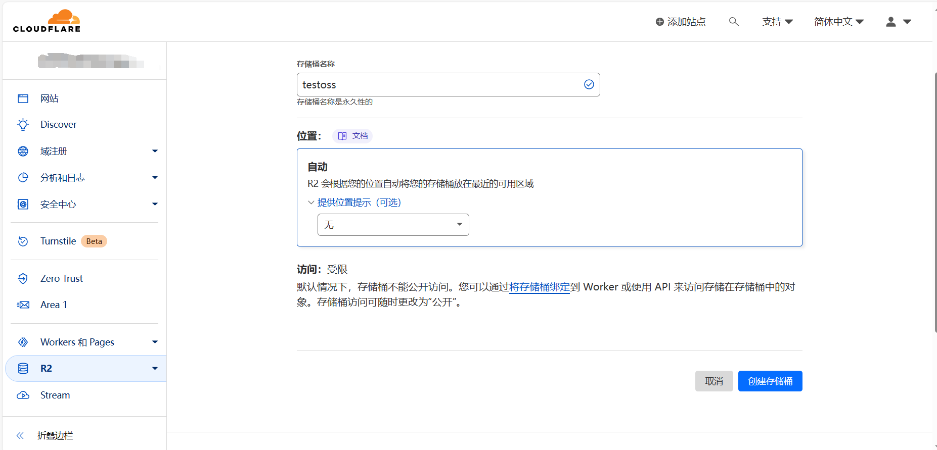Screen dimensions: 937x450
Task: Expand the Workers 和 Pages submenu arrow
Action: pos(155,342)
